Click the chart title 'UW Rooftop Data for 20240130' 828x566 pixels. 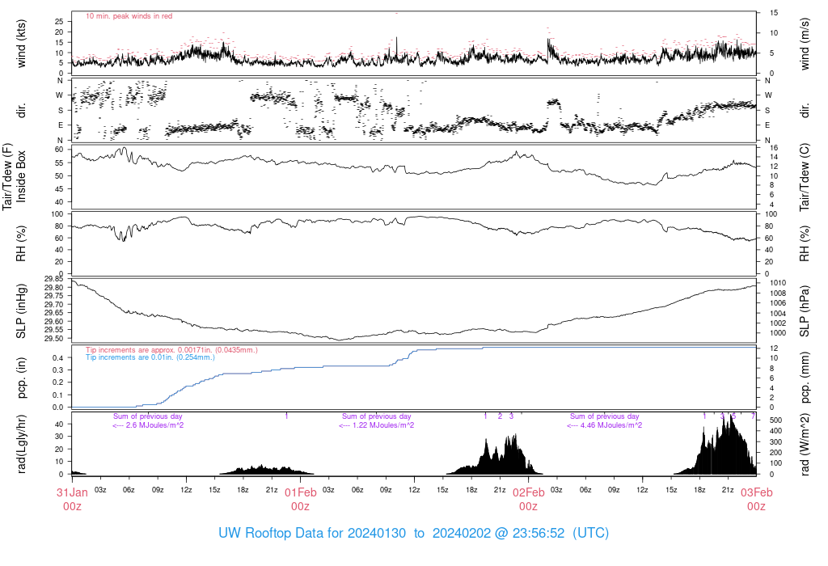point(312,533)
